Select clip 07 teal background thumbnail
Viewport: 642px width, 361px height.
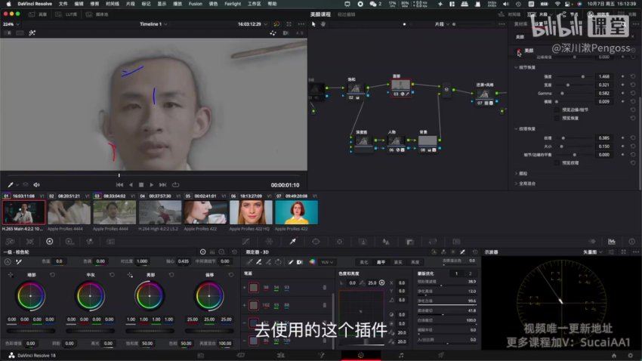(x=296, y=212)
